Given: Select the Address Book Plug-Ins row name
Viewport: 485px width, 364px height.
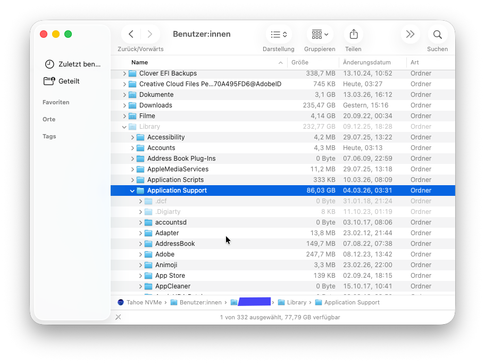Looking at the screenshot, I should [181, 159].
